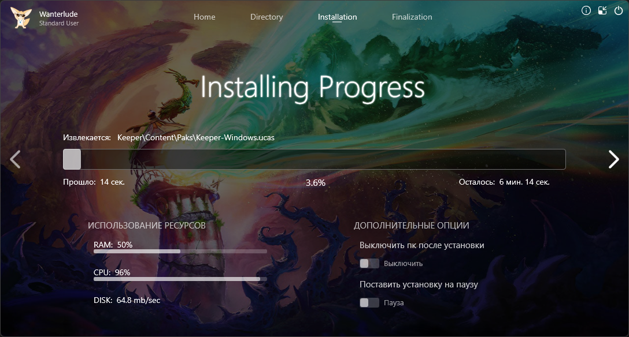This screenshot has height=337, width=629.
Task: Click the Wanterlude username
Action: click(x=58, y=14)
